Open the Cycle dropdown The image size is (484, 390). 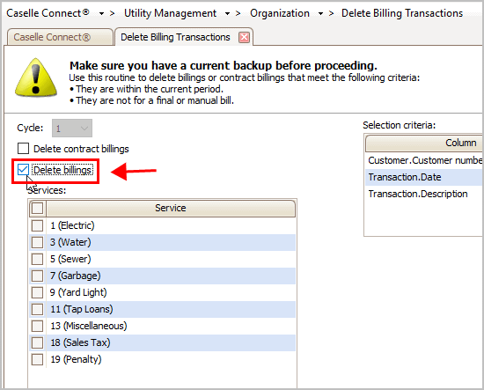[x=72, y=129]
